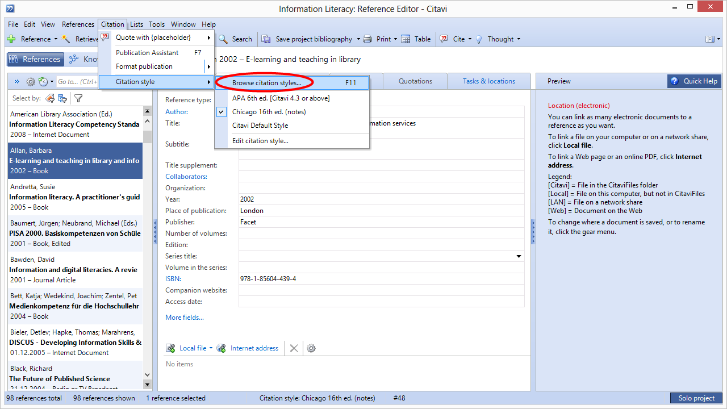Click the Internet address link

click(x=254, y=348)
